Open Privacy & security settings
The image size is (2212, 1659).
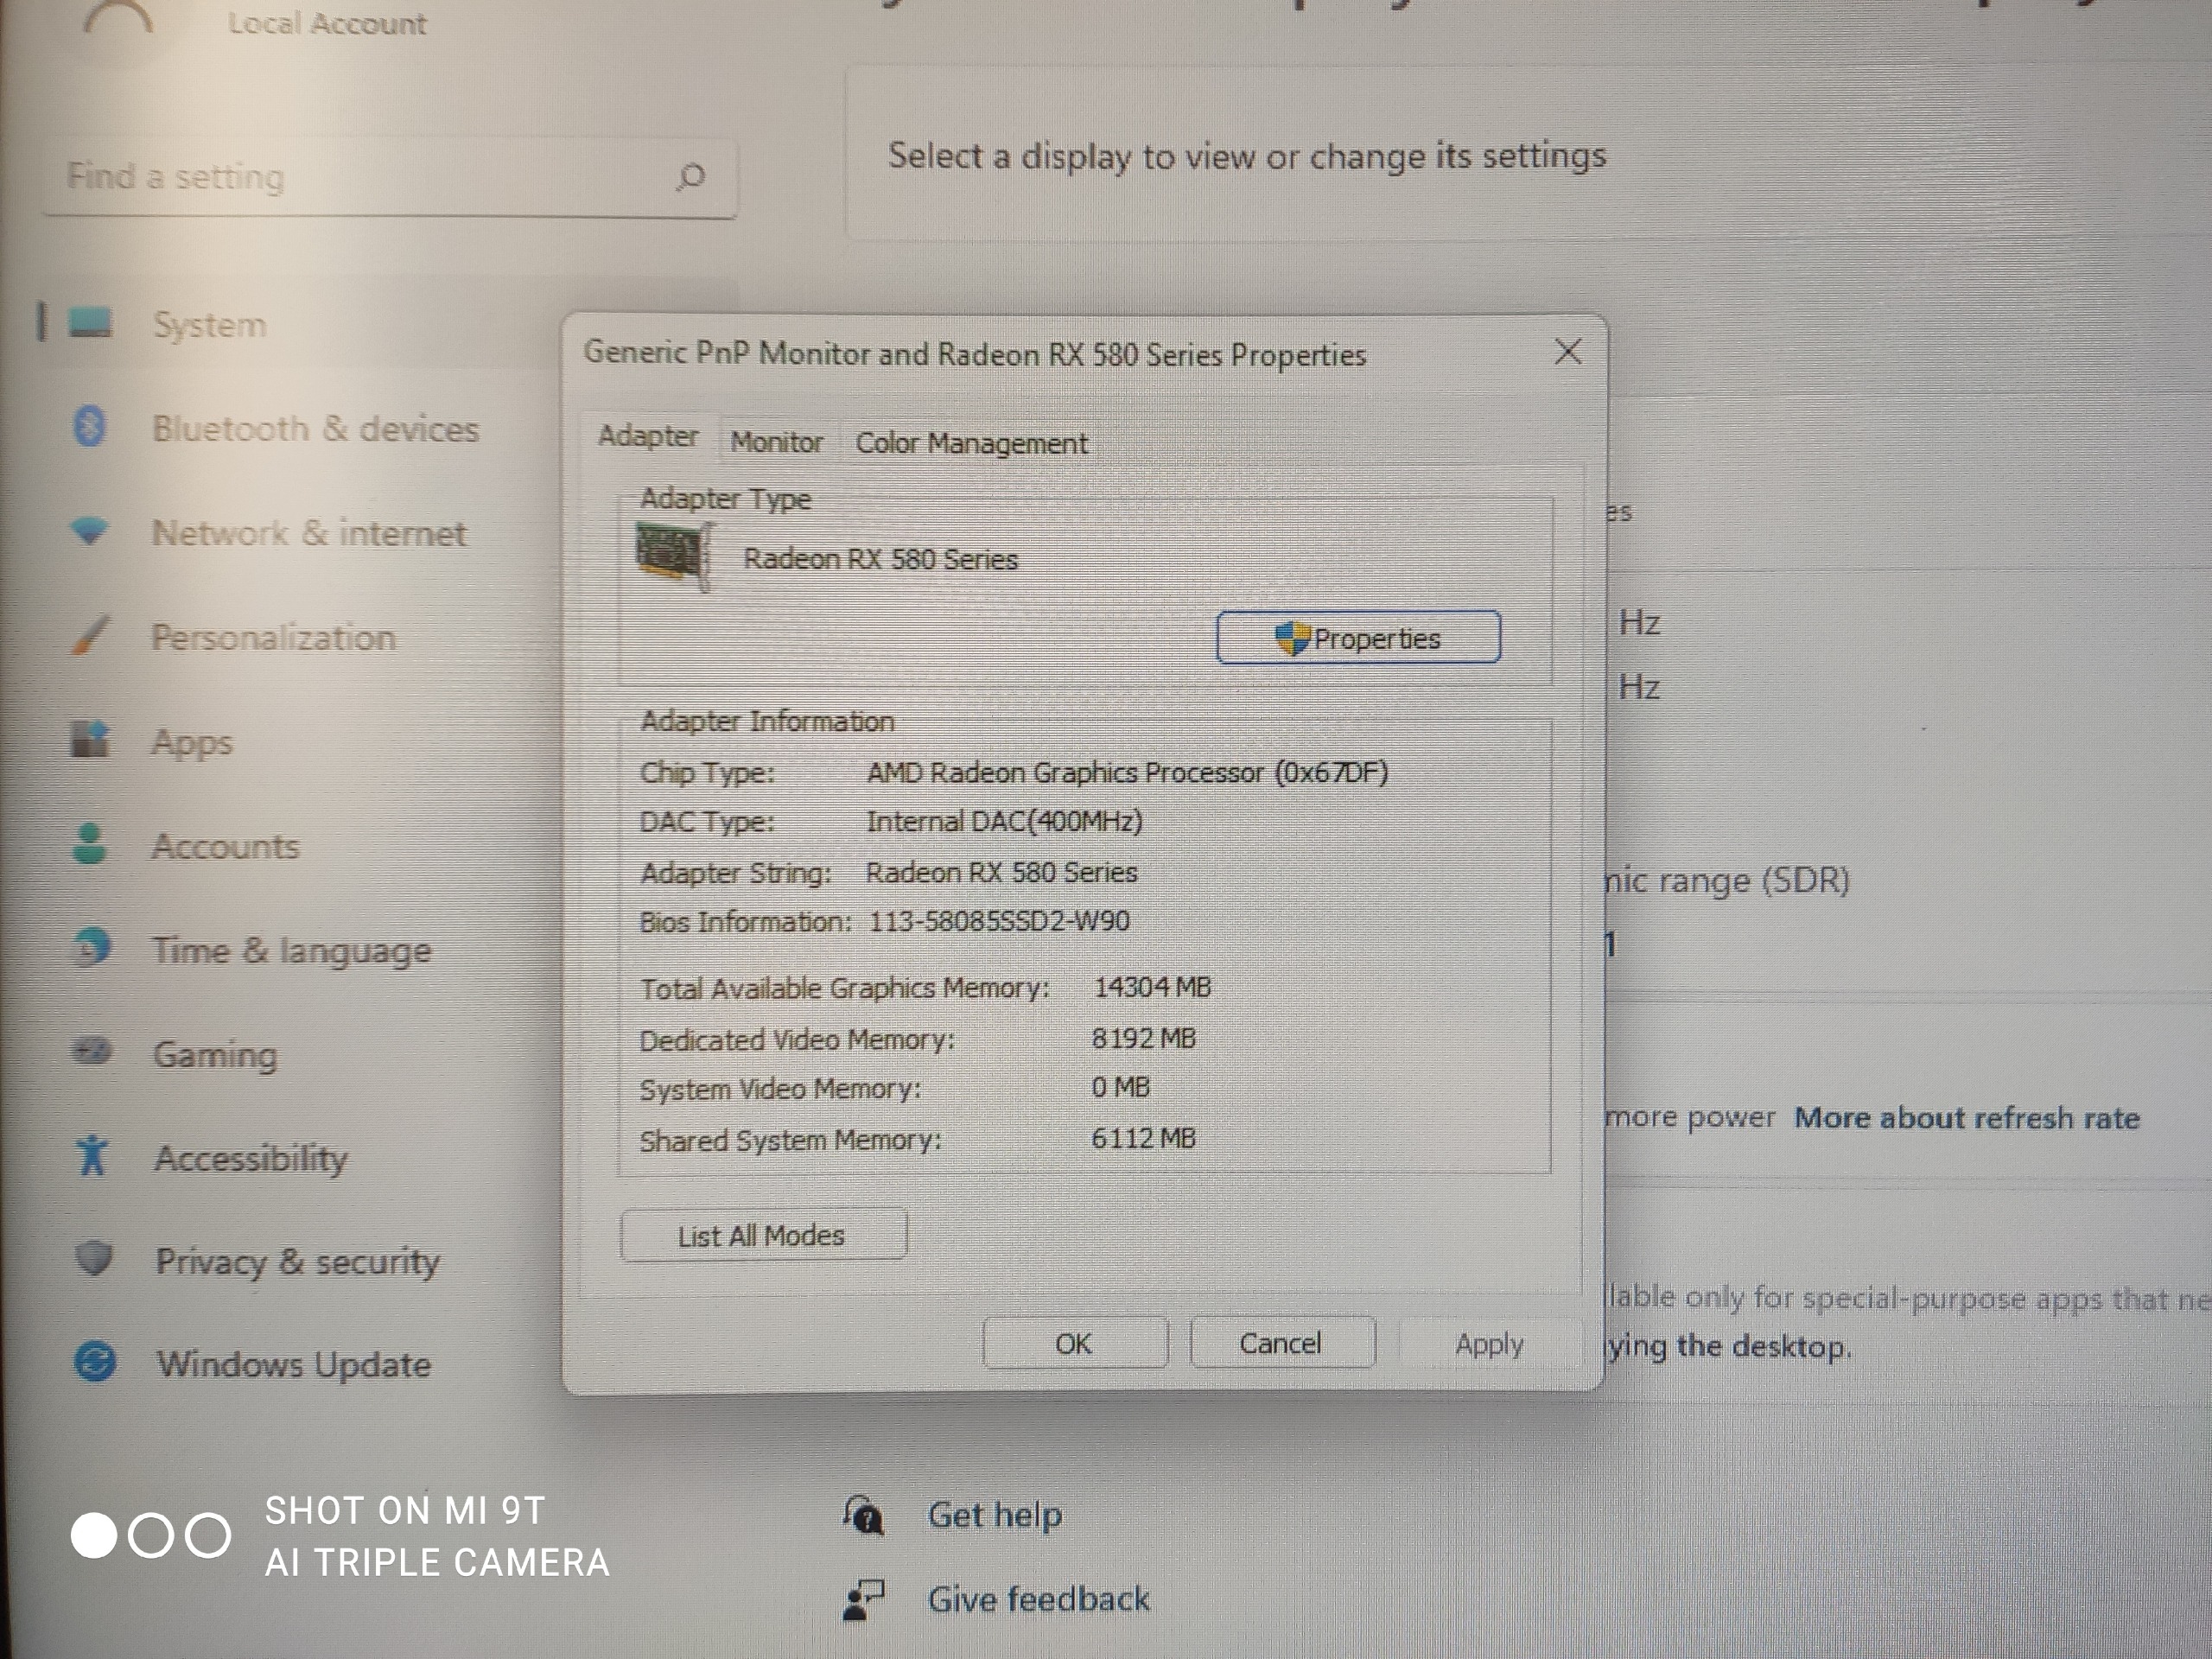pos(297,1261)
